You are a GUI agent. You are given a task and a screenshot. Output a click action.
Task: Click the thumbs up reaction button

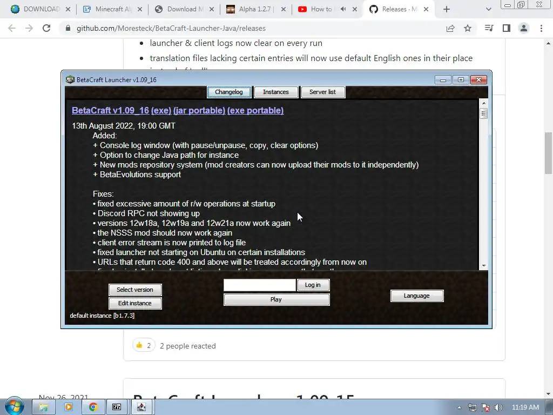(x=144, y=345)
